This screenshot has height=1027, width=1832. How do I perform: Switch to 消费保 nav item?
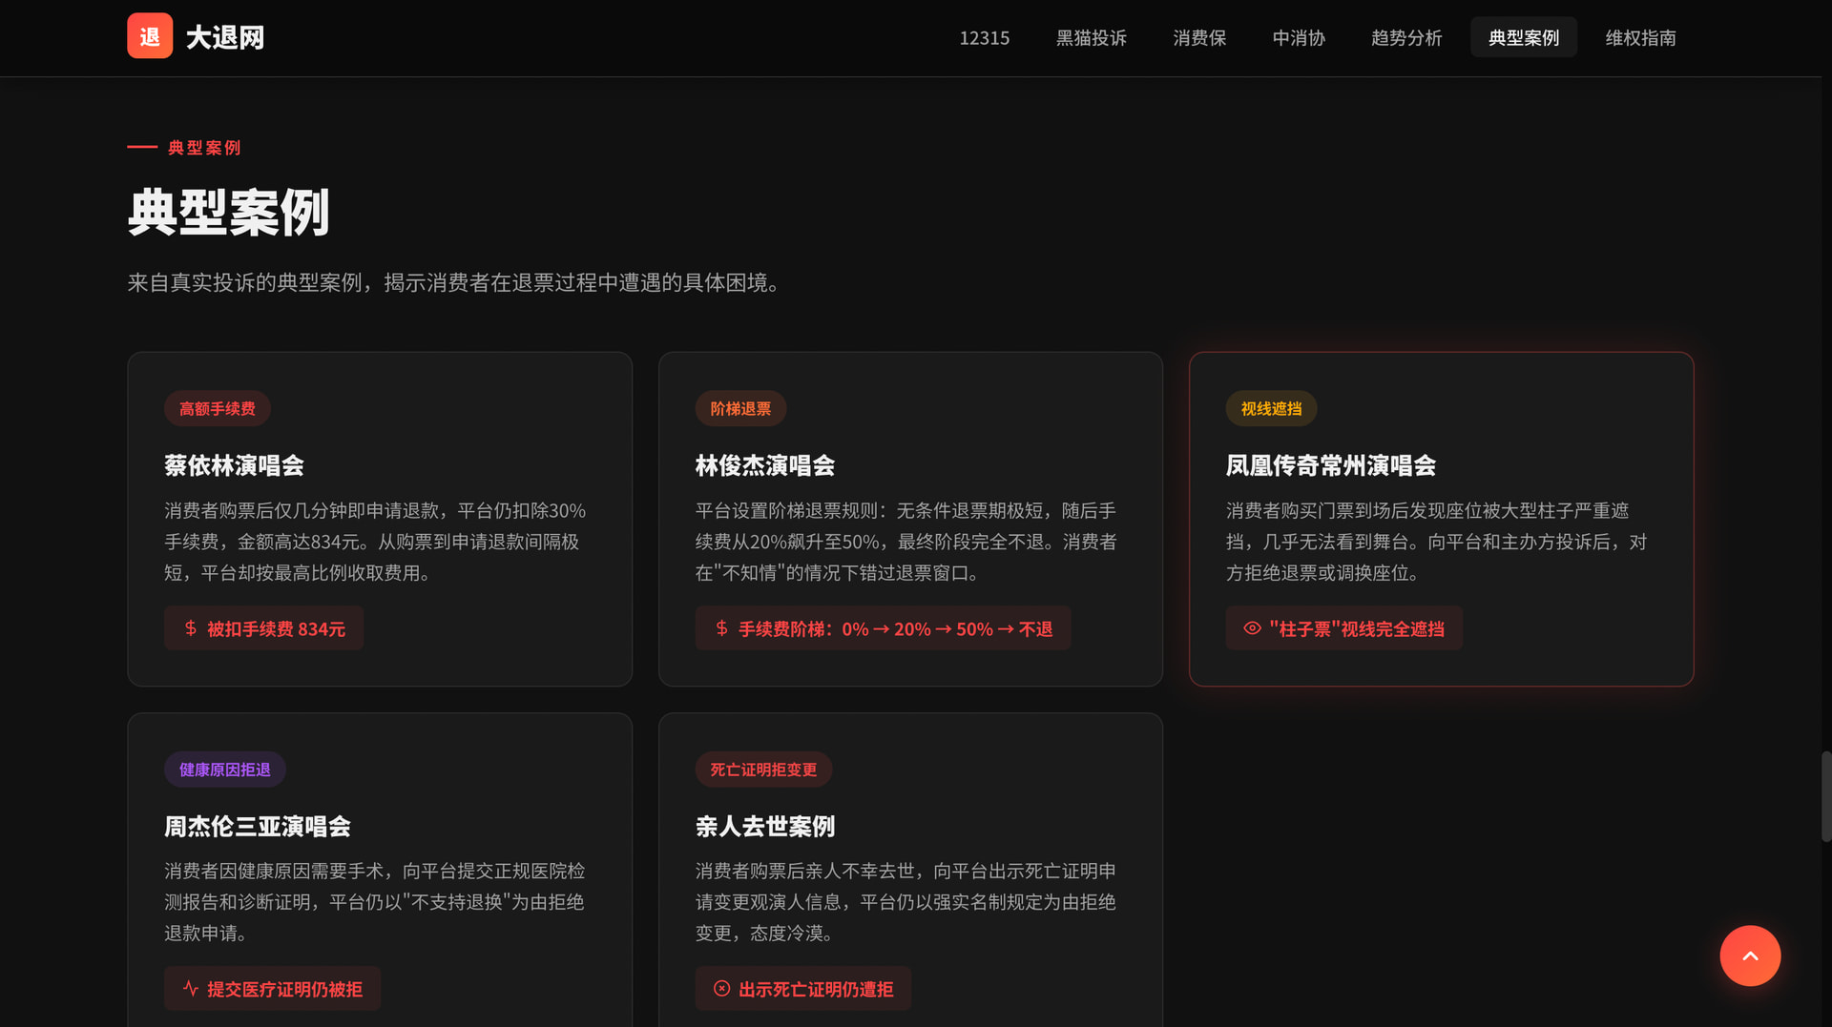pos(1198,37)
